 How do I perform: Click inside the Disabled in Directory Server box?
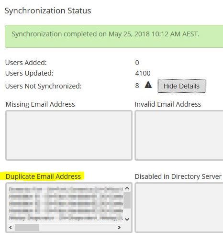179,208
